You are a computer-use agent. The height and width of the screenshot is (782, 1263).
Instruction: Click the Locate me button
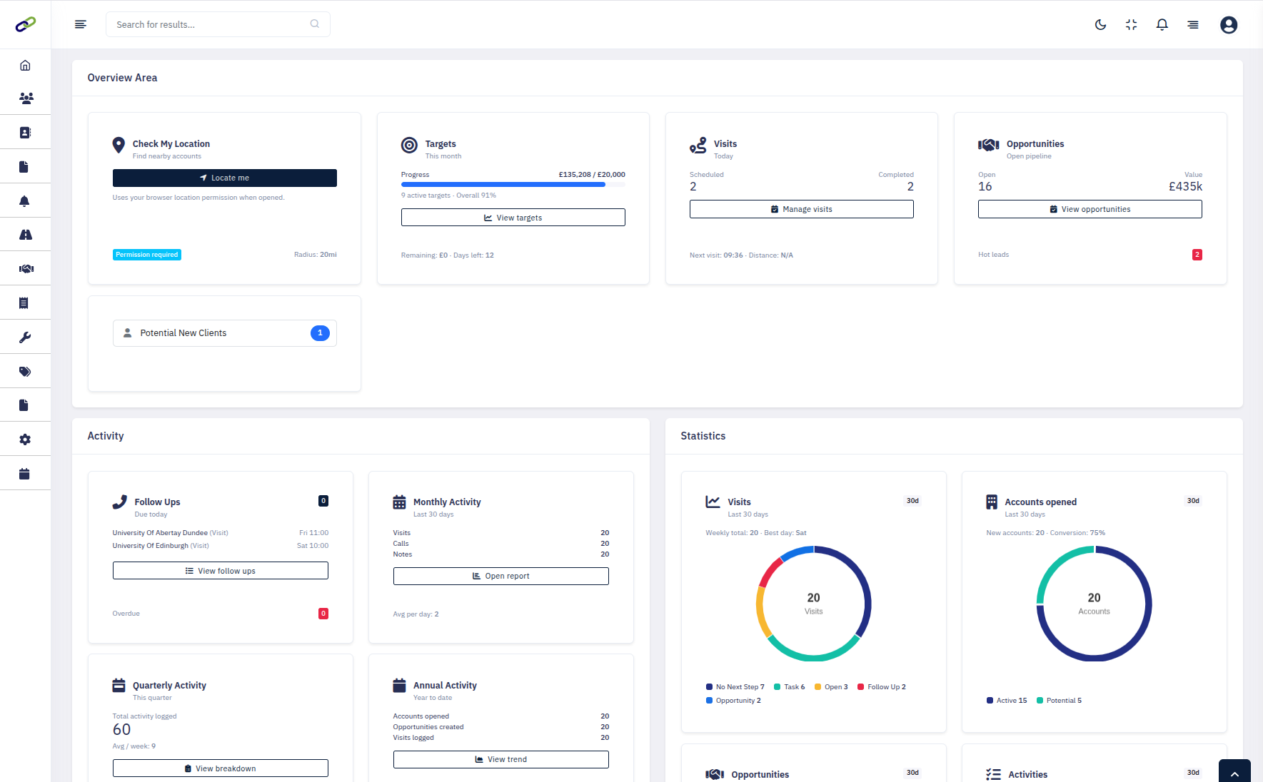pyautogui.click(x=225, y=178)
